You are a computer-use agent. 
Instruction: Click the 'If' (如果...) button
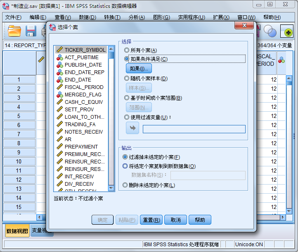pos(139,69)
